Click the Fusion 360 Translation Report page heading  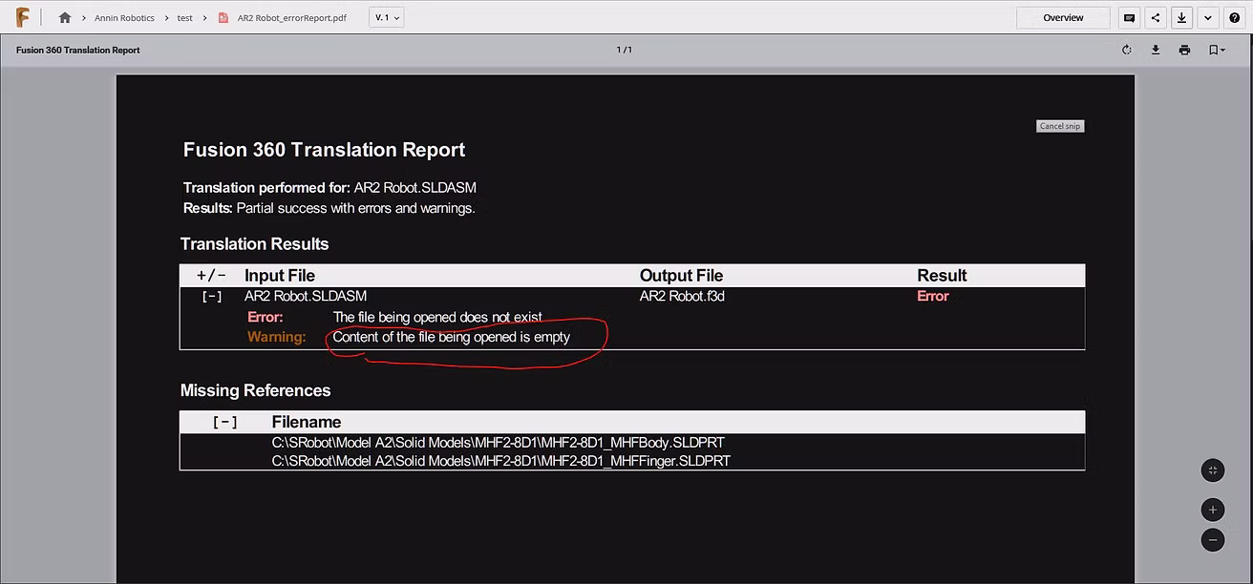325,150
